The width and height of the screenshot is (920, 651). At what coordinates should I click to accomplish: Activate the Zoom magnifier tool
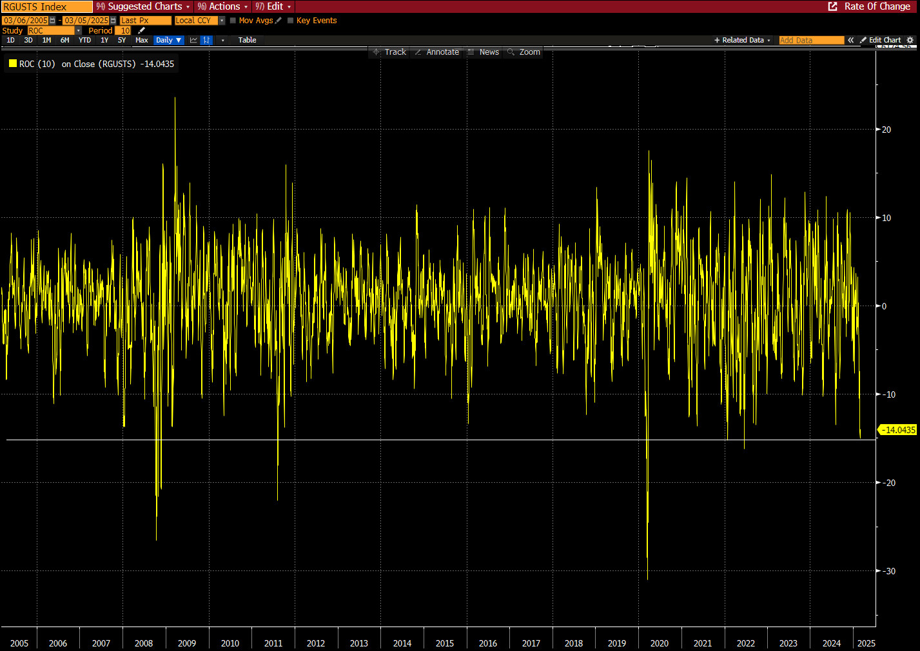coord(524,52)
